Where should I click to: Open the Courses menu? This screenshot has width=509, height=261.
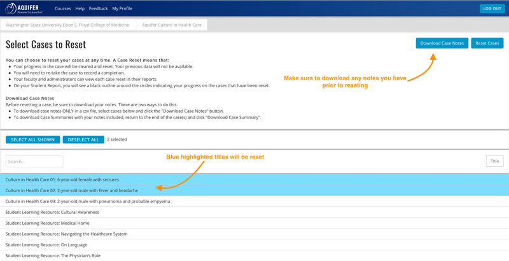(62, 9)
